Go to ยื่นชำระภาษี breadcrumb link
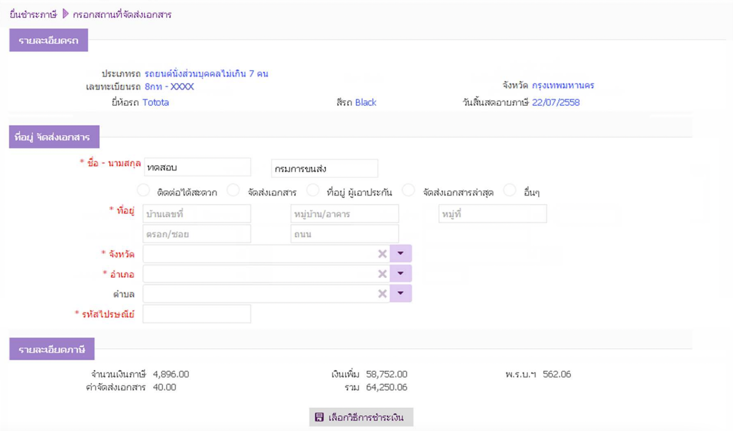The image size is (733, 431). coord(33,14)
